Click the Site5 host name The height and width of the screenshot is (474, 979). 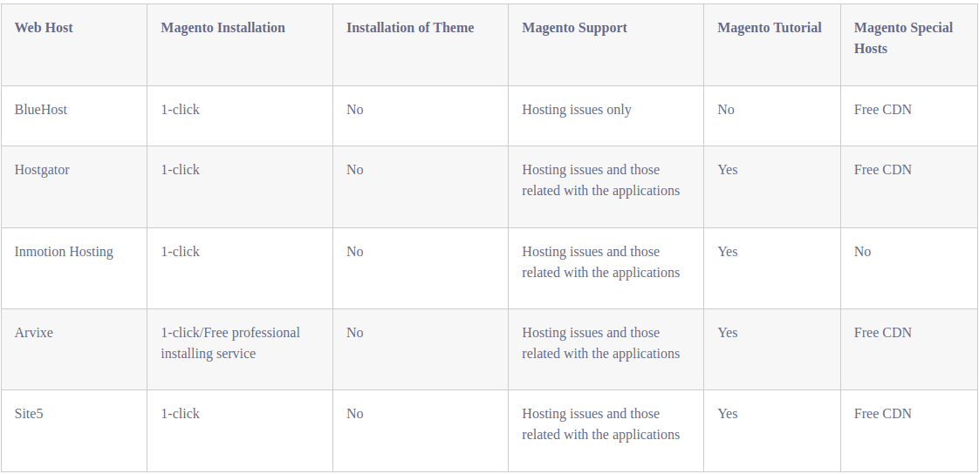tap(29, 414)
